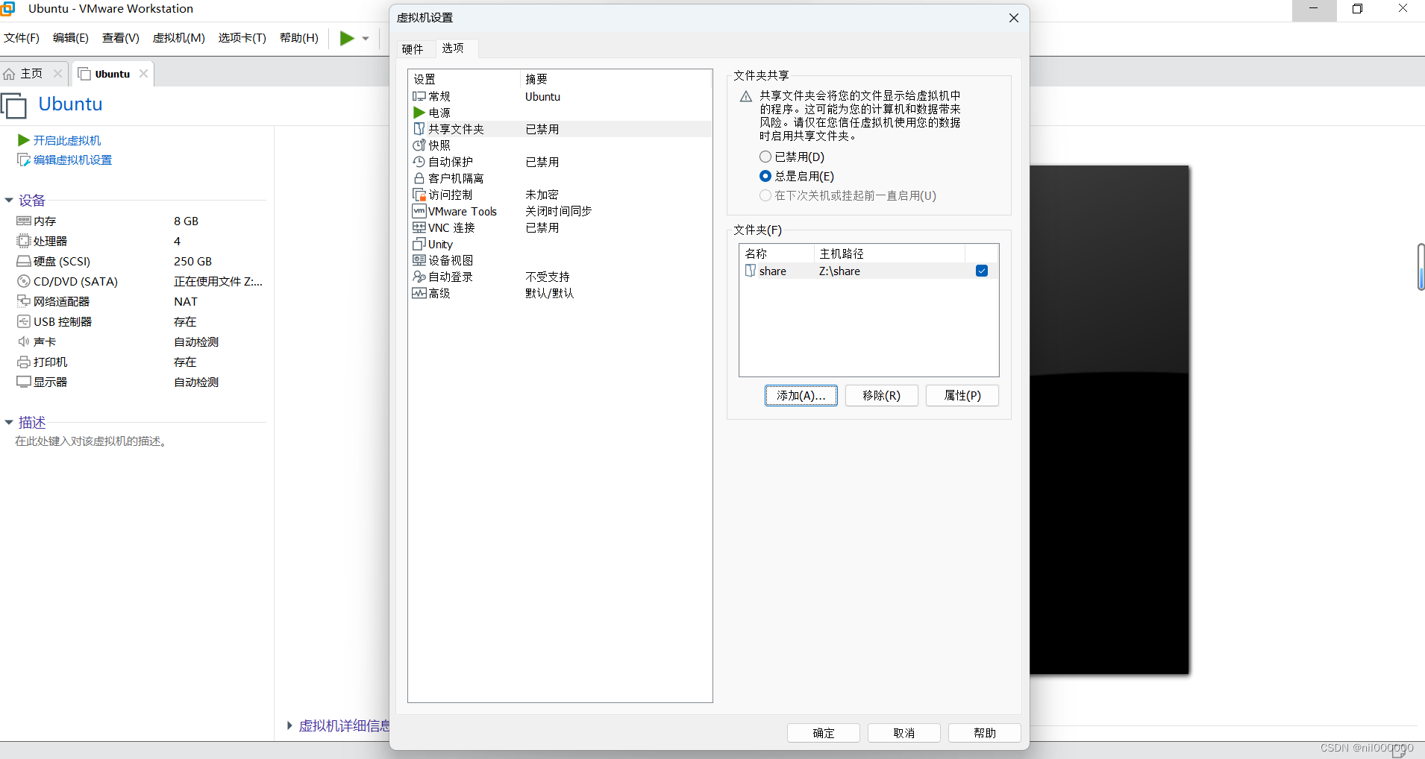The height and width of the screenshot is (759, 1425).
Task: Click the 取消 button
Action: pyautogui.click(x=904, y=733)
